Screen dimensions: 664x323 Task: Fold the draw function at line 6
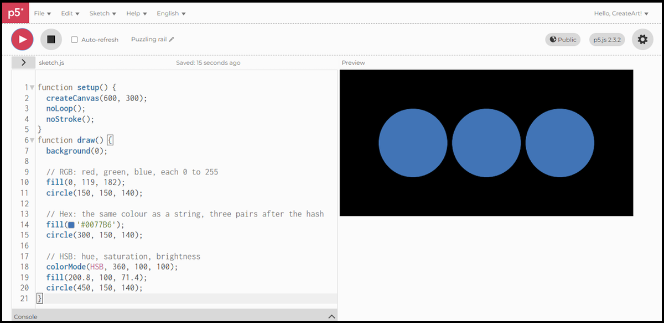32,140
